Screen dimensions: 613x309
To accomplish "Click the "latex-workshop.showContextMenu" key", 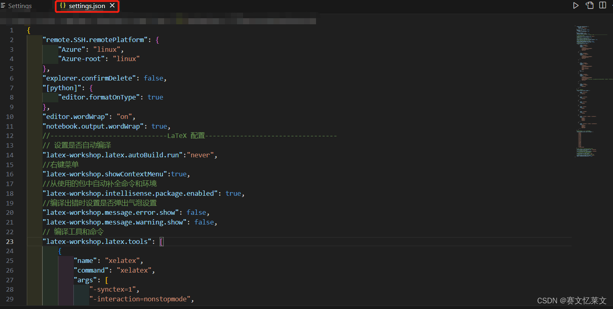I will coord(105,174).
